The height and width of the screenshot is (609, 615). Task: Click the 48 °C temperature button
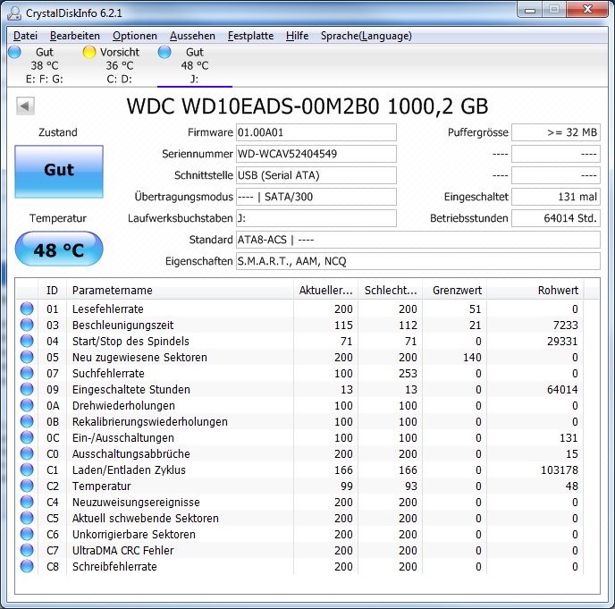(x=59, y=250)
